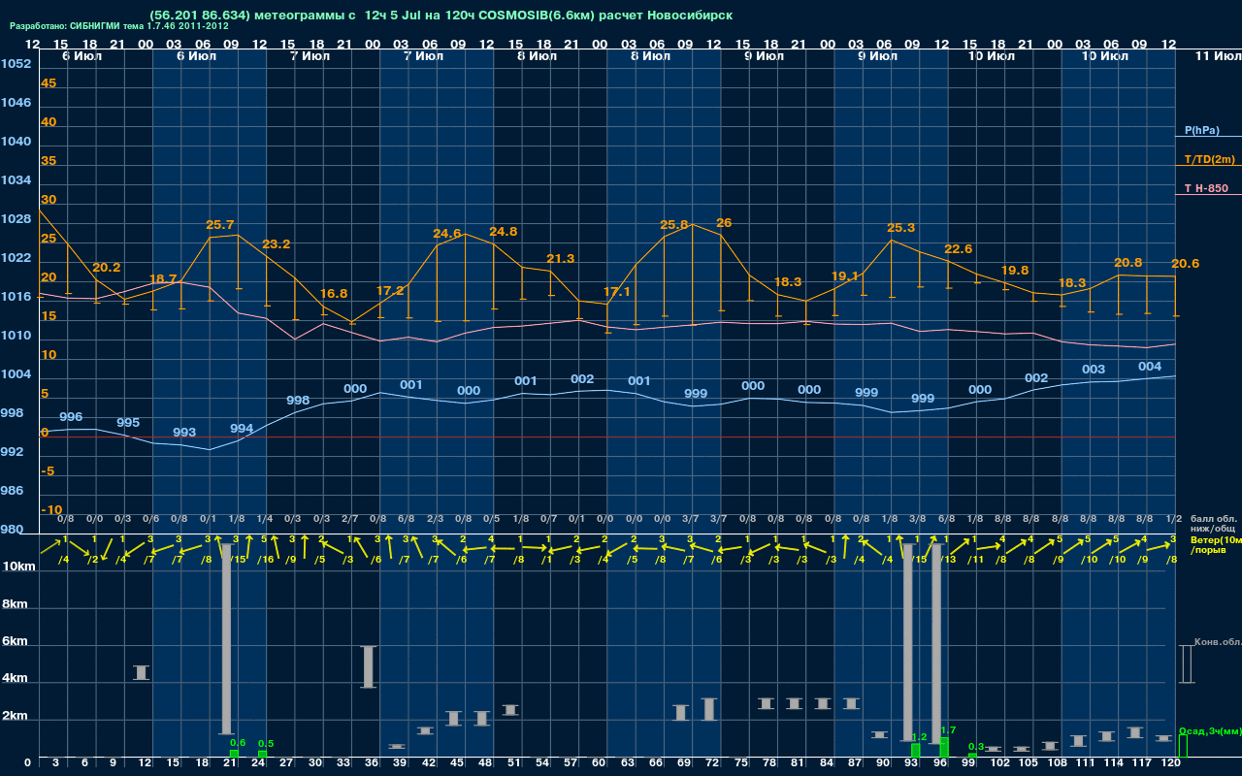Click the 23.2 temperature label
Image resolution: width=1242 pixels, height=776 pixels.
277,244
